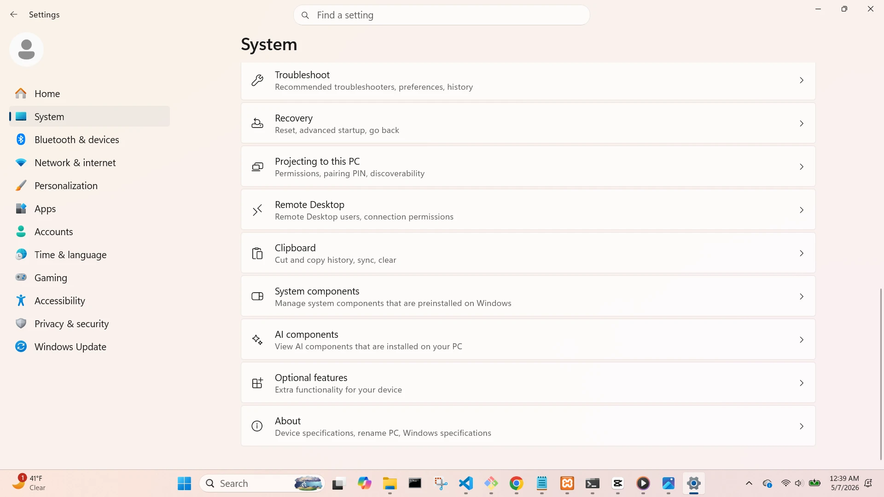Open the Clipboard settings page
Screen dimensions: 884x497
tap(528, 253)
